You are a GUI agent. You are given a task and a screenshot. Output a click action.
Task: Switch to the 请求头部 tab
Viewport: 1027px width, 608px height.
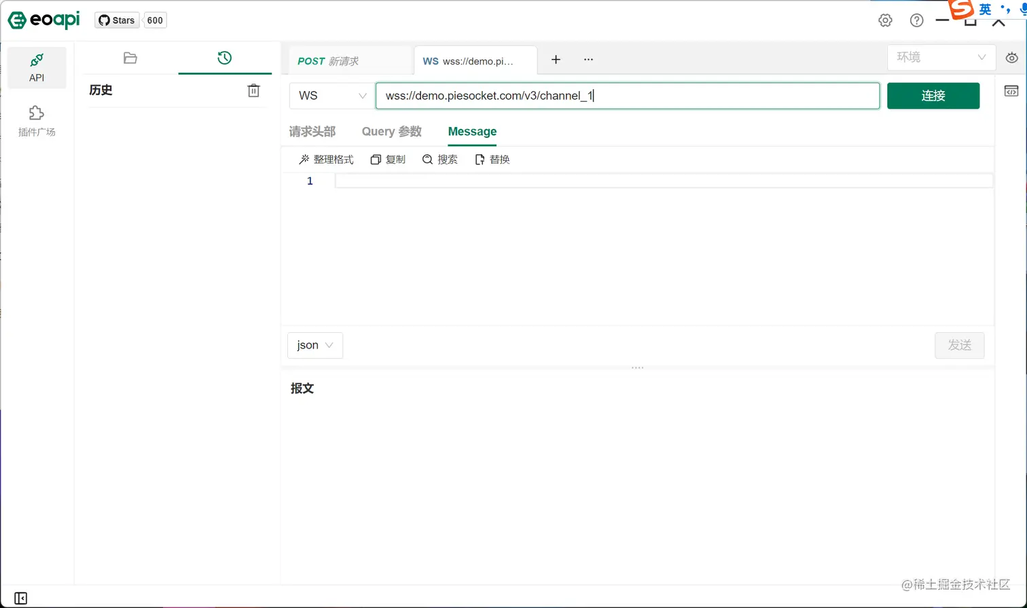pos(312,132)
